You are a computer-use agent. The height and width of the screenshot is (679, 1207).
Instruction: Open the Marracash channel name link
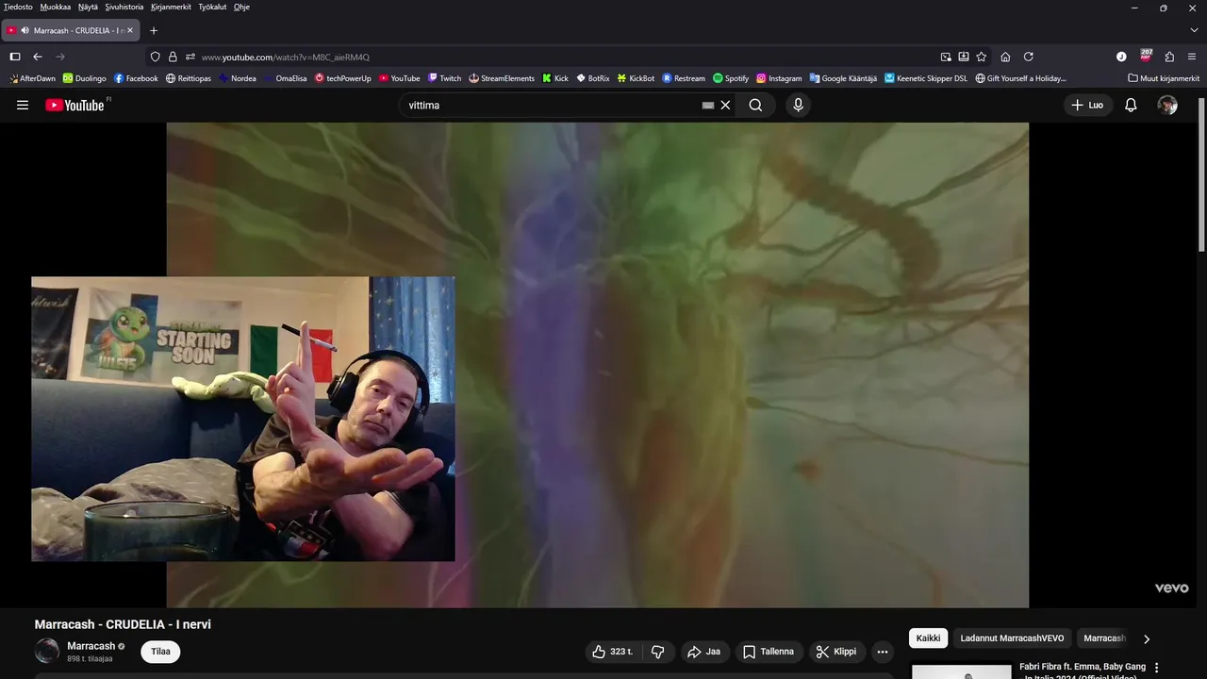91,646
